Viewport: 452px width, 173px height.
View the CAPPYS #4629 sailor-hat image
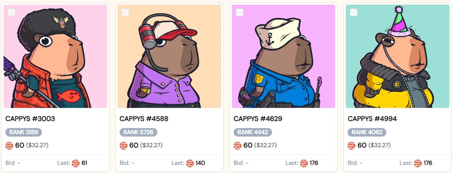click(283, 56)
